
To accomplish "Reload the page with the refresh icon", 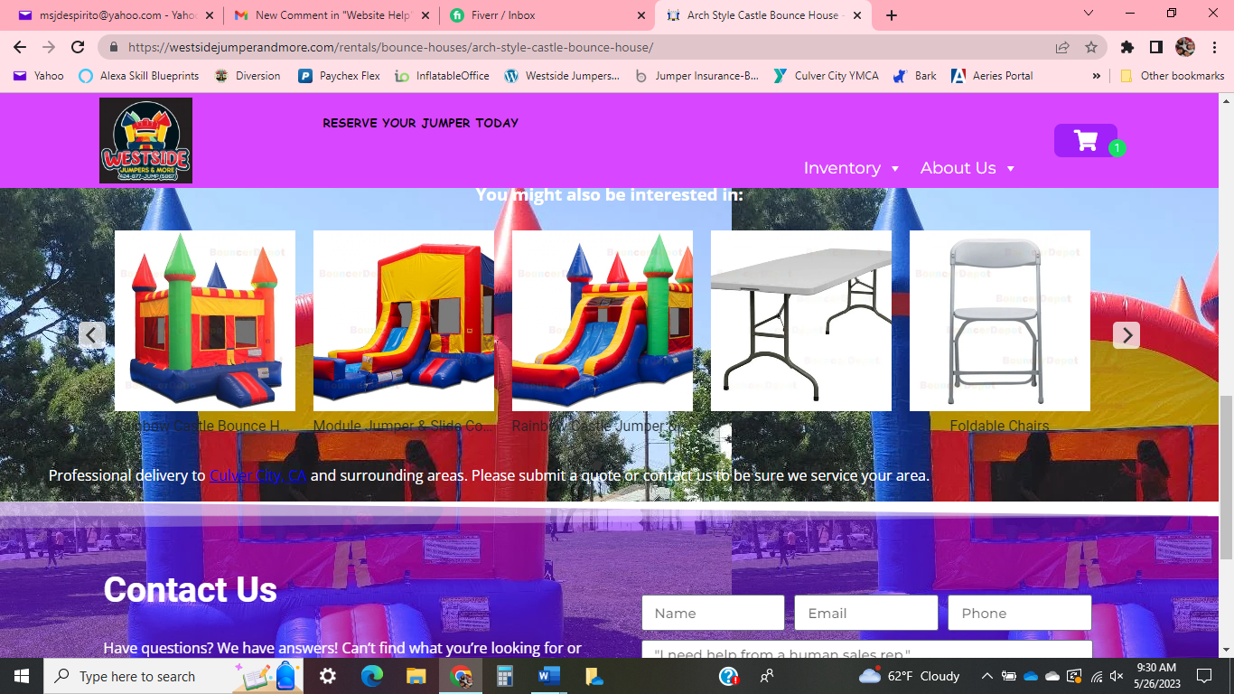I will [x=78, y=47].
